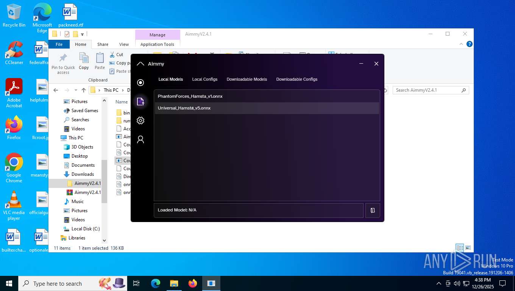The height and width of the screenshot is (291, 515).
Task: Open packneed.rtf desktop file
Action: click(x=70, y=16)
